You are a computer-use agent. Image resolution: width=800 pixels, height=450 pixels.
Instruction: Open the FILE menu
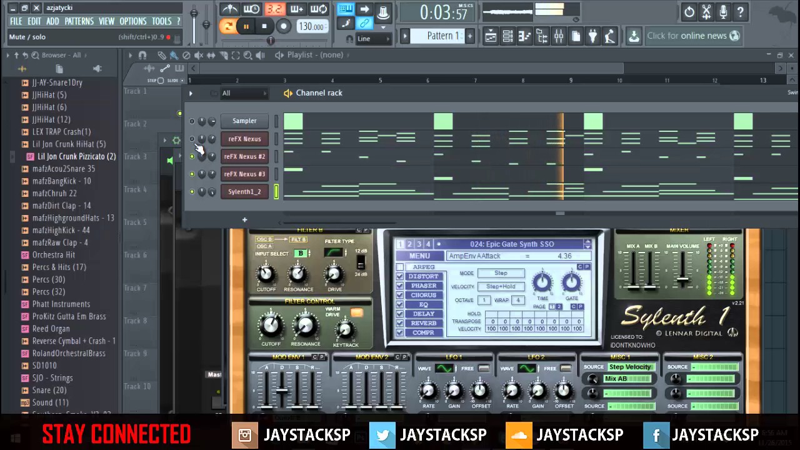(x=16, y=21)
